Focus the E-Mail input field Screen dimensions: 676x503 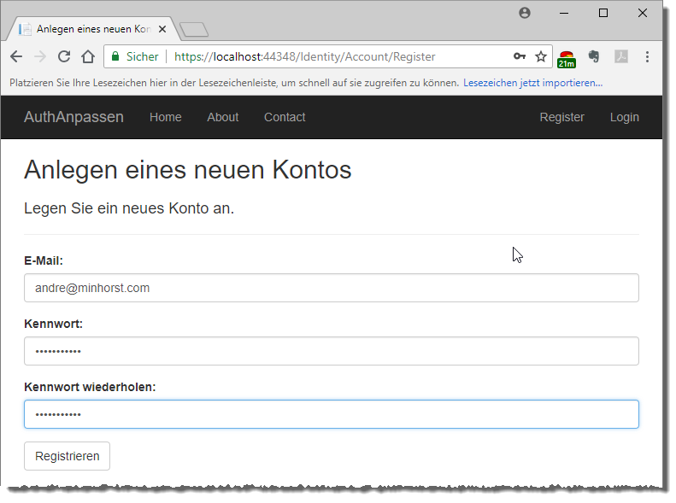[332, 288]
